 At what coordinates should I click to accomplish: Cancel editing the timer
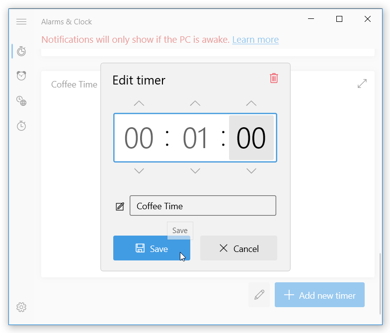[239, 248]
